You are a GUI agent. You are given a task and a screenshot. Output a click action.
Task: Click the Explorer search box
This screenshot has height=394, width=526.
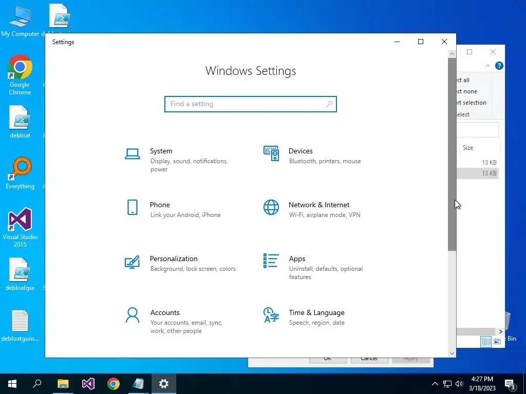(478, 130)
